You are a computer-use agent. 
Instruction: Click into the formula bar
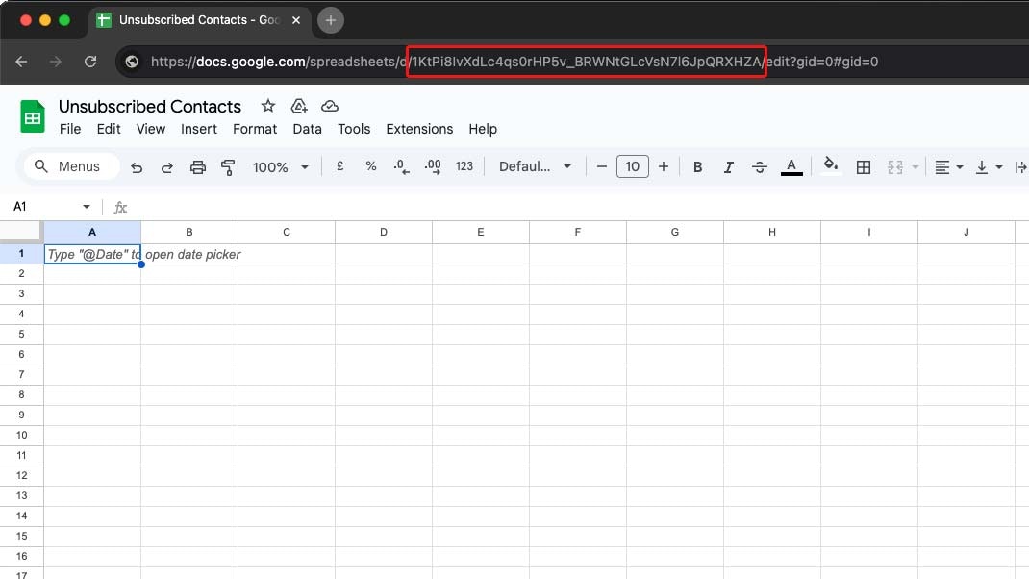(x=578, y=208)
